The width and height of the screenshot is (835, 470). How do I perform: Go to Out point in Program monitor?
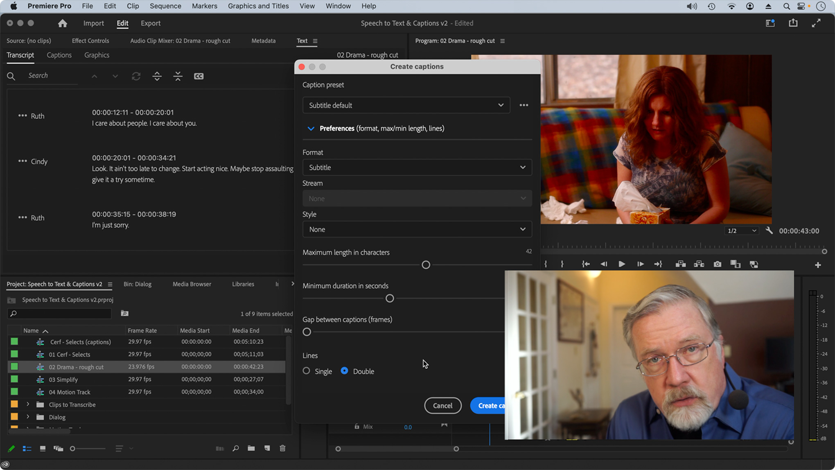tap(658, 264)
